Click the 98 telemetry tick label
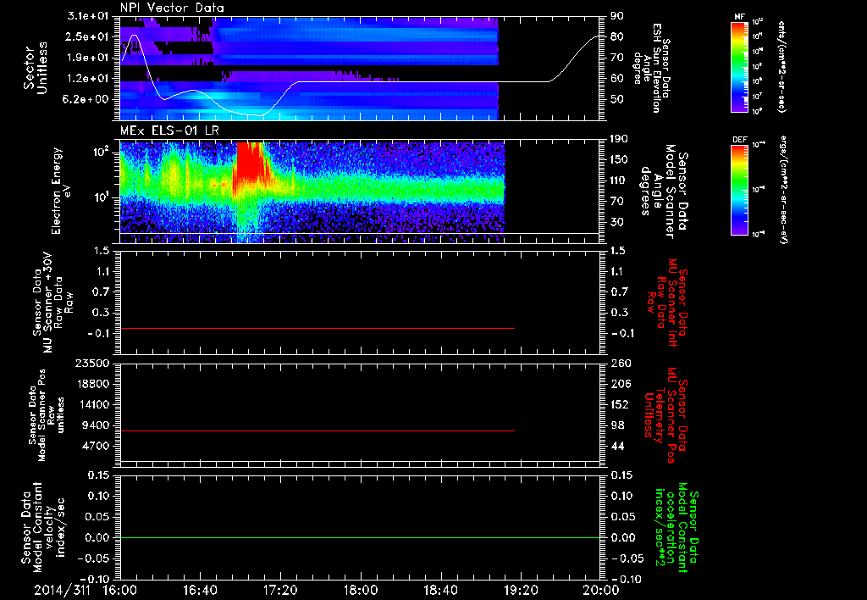This screenshot has width=867, height=600. [617, 425]
